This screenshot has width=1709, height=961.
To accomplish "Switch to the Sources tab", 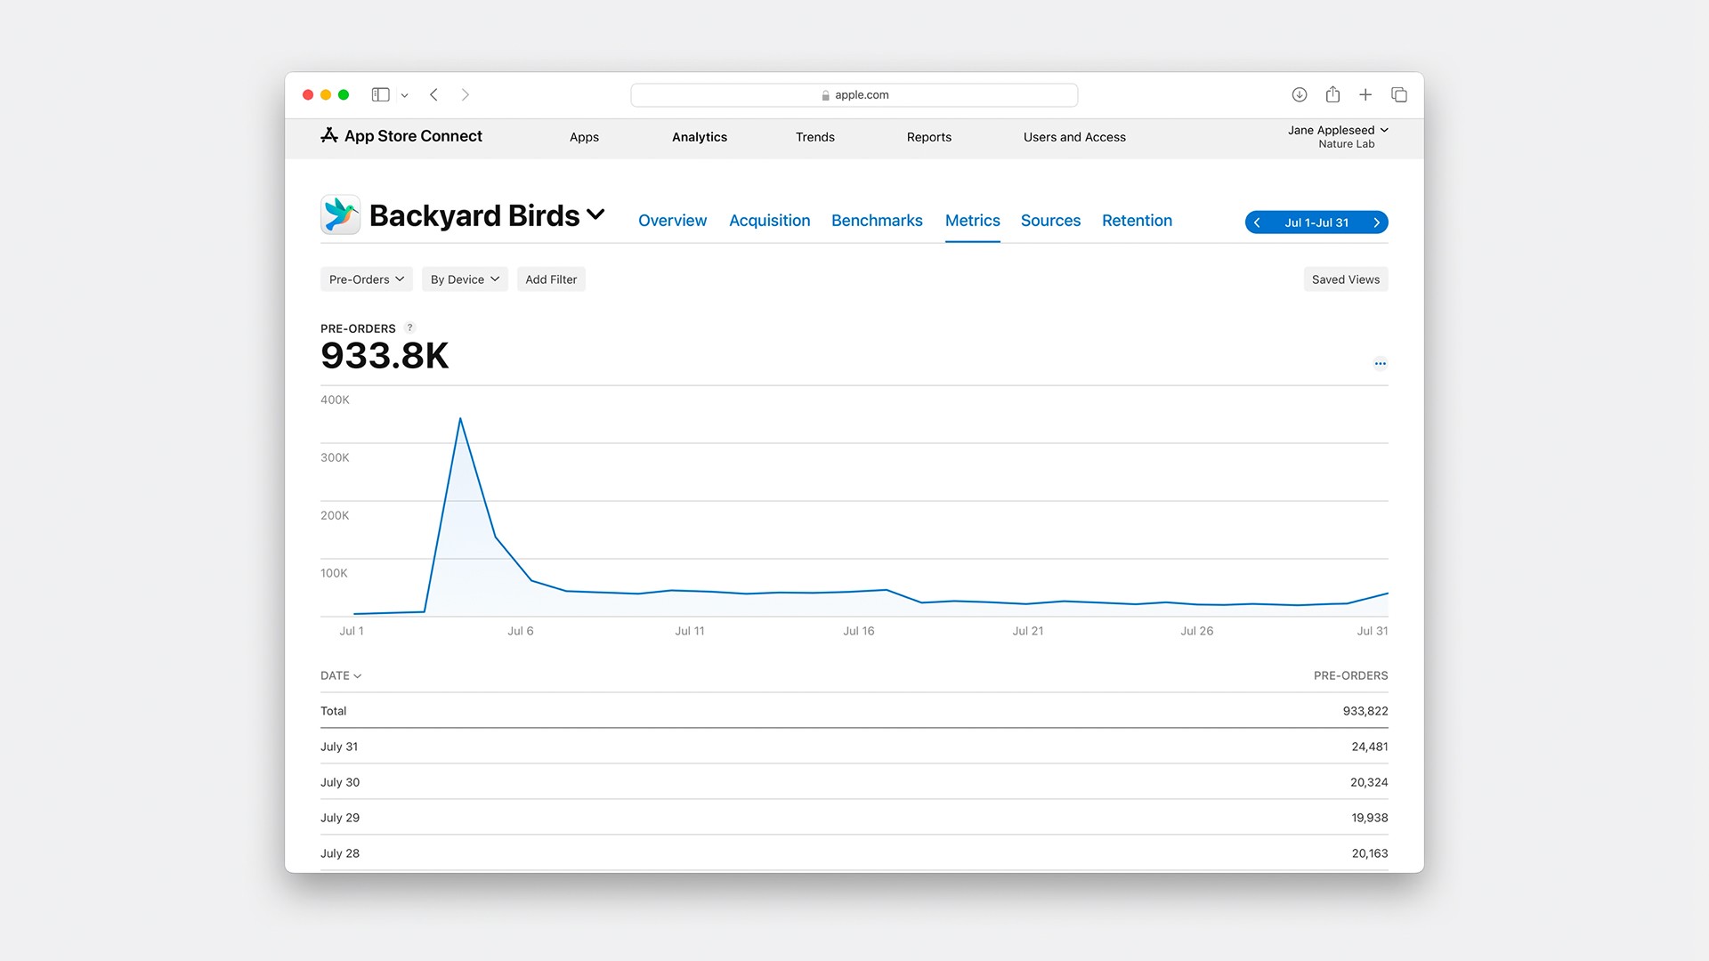I will tap(1050, 221).
